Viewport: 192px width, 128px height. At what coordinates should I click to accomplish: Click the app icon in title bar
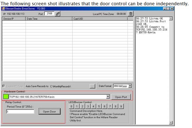point(3,9)
